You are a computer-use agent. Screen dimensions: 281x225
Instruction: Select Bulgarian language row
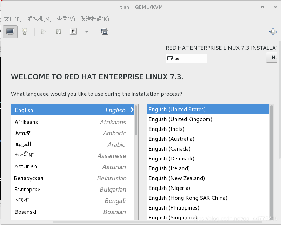click(x=72, y=190)
